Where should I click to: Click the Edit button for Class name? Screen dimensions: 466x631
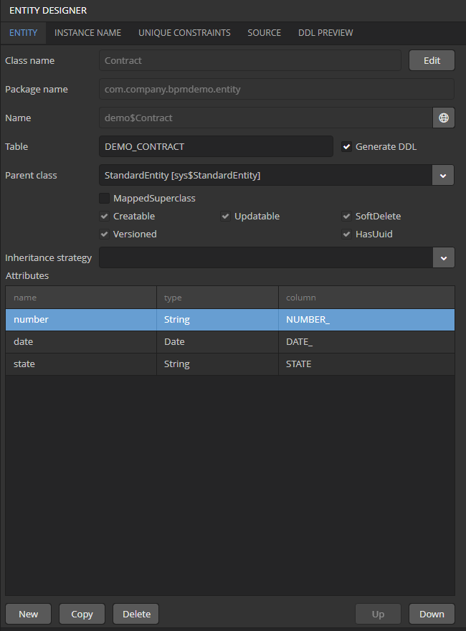(431, 60)
